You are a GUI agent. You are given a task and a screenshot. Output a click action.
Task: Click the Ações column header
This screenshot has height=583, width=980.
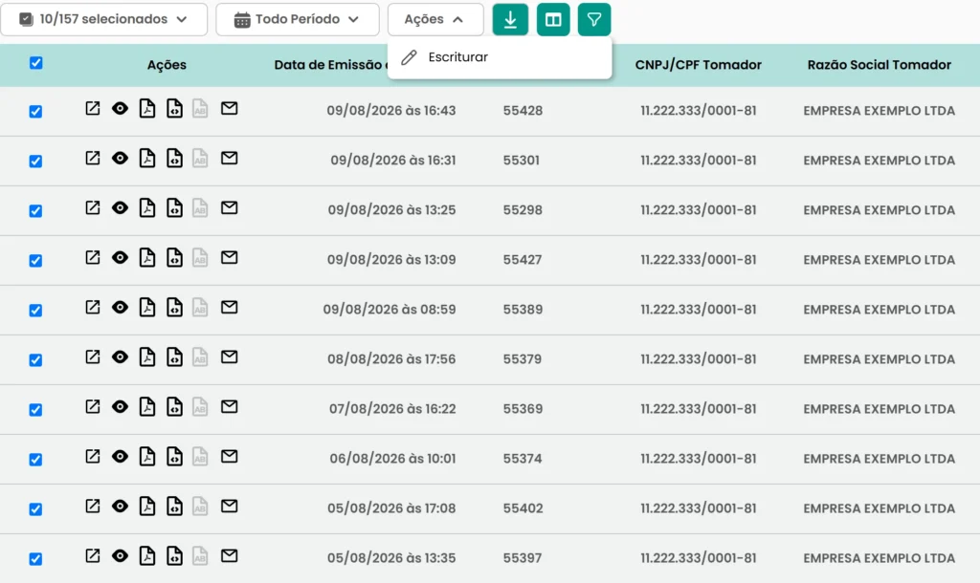pyautogui.click(x=167, y=65)
